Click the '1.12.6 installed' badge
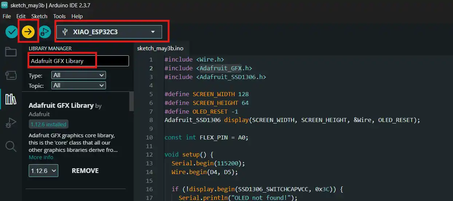Viewport: 453px width, 201px height. click(48, 124)
